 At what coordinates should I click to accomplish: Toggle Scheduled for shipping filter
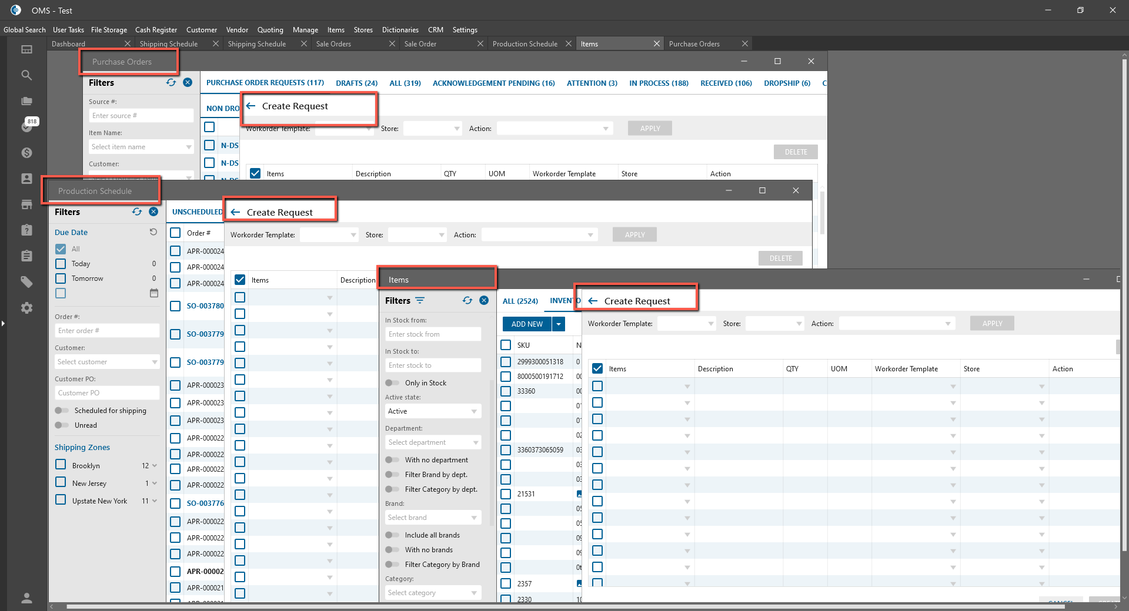pyautogui.click(x=61, y=411)
